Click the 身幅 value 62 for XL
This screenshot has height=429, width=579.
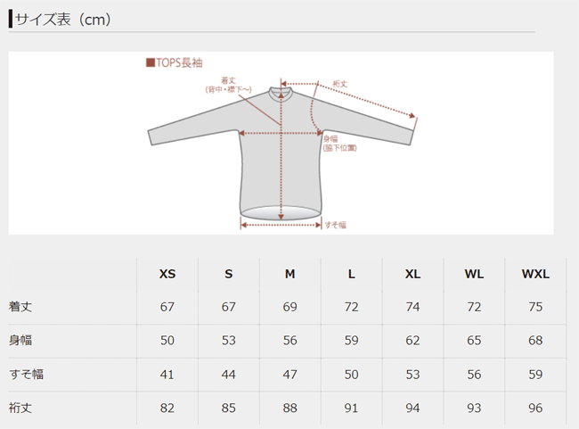click(x=412, y=341)
